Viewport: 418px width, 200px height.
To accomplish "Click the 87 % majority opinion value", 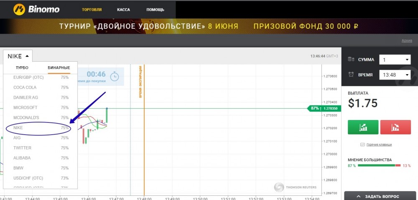I will [x=352, y=166].
